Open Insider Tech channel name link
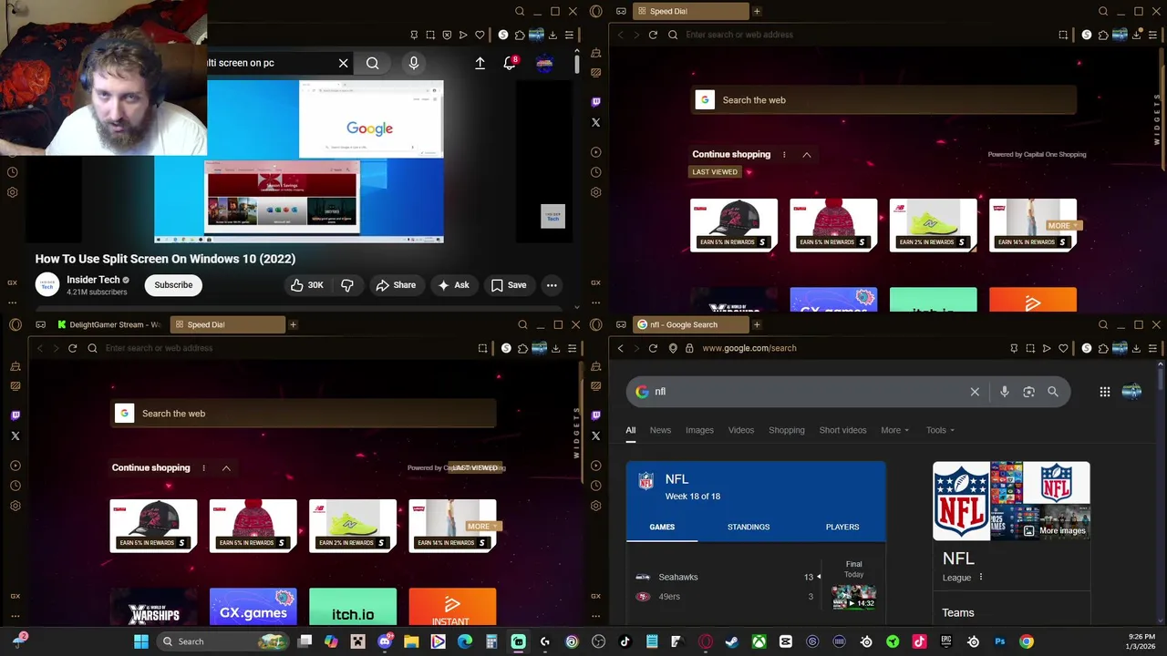Image resolution: width=1167 pixels, height=656 pixels. [x=93, y=280]
